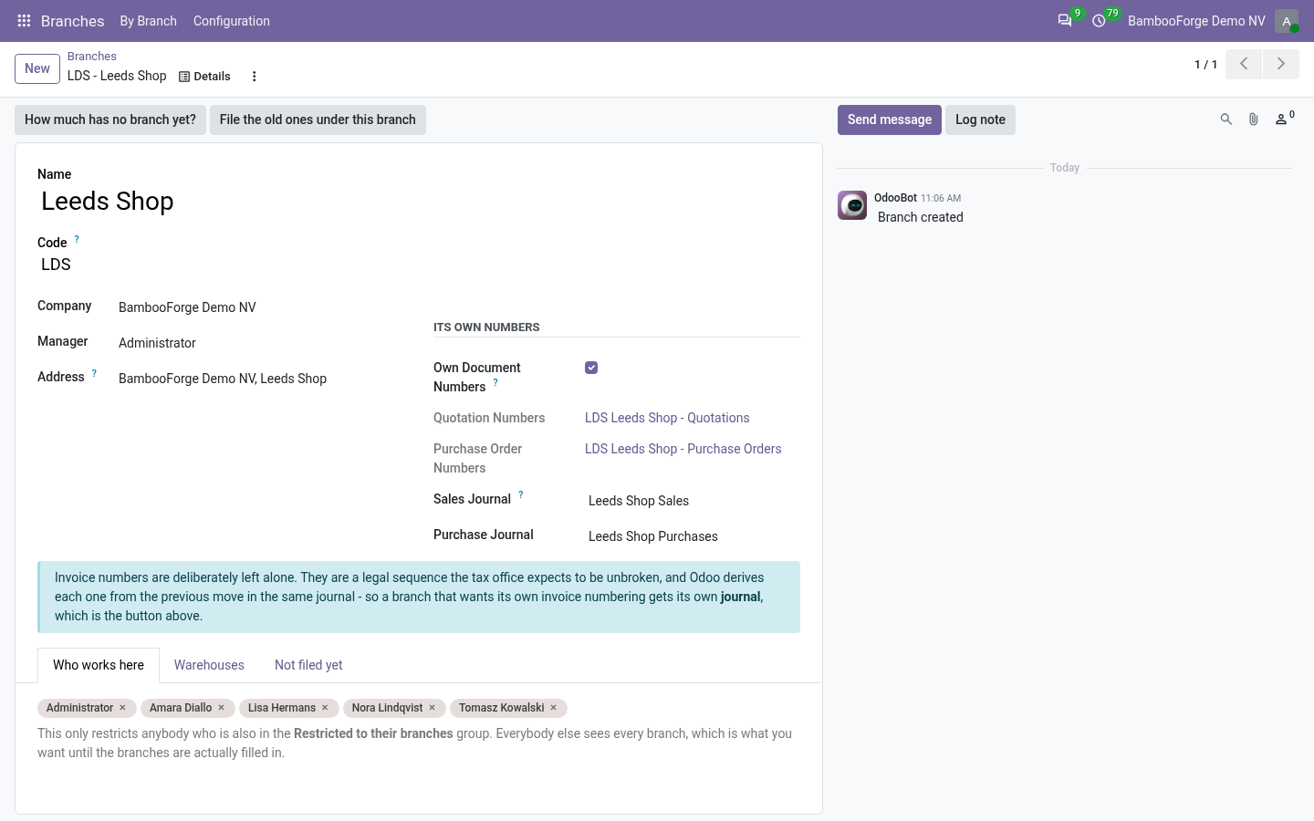Switch to the Not filed yet tab
This screenshot has height=821, width=1314.
pos(308,665)
